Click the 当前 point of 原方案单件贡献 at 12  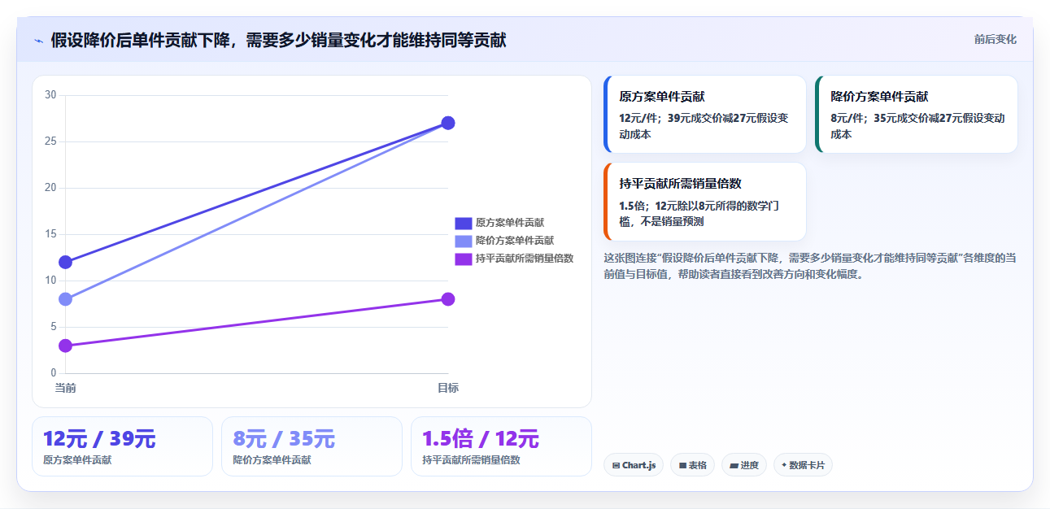(x=66, y=262)
